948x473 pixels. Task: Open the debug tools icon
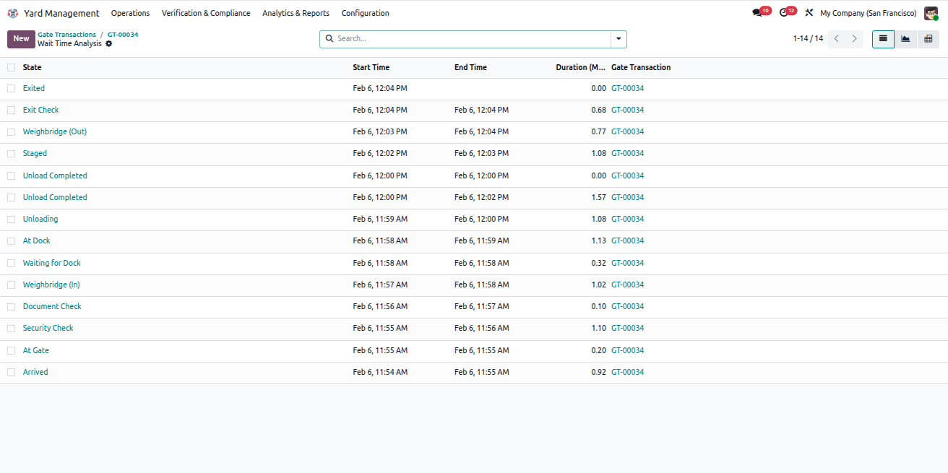click(x=809, y=13)
